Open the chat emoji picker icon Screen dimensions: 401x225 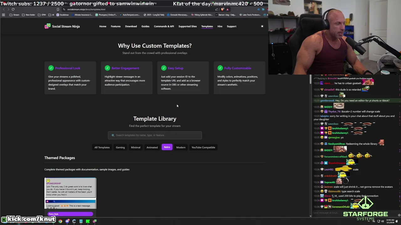point(399,215)
